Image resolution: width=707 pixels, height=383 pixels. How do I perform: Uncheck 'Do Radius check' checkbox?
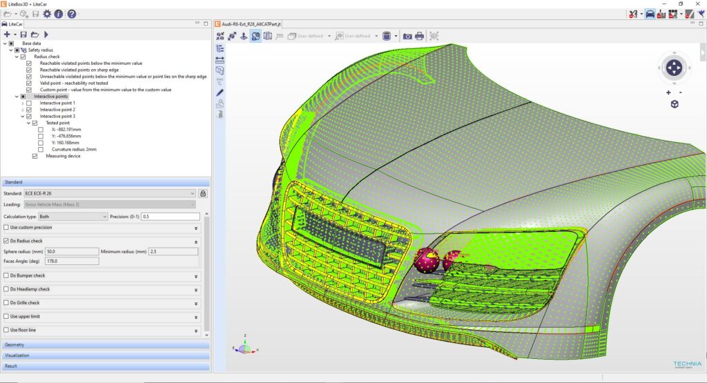[x=6, y=241]
